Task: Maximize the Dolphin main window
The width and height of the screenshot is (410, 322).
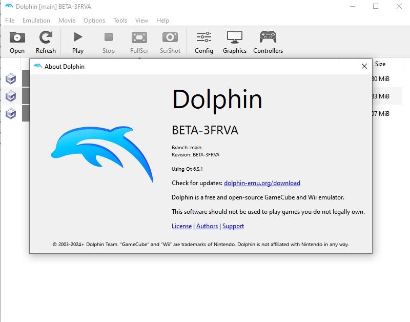Action: 376,6
